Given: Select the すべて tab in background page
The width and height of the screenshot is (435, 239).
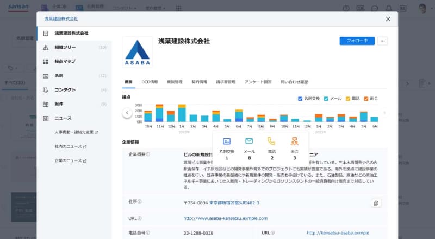Looking at the screenshot, I should pyautogui.click(x=15, y=83).
